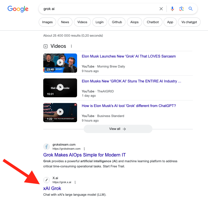208x204 pixels.
Task: Select the Aiops filter chip
Action: tap(134, 22)
